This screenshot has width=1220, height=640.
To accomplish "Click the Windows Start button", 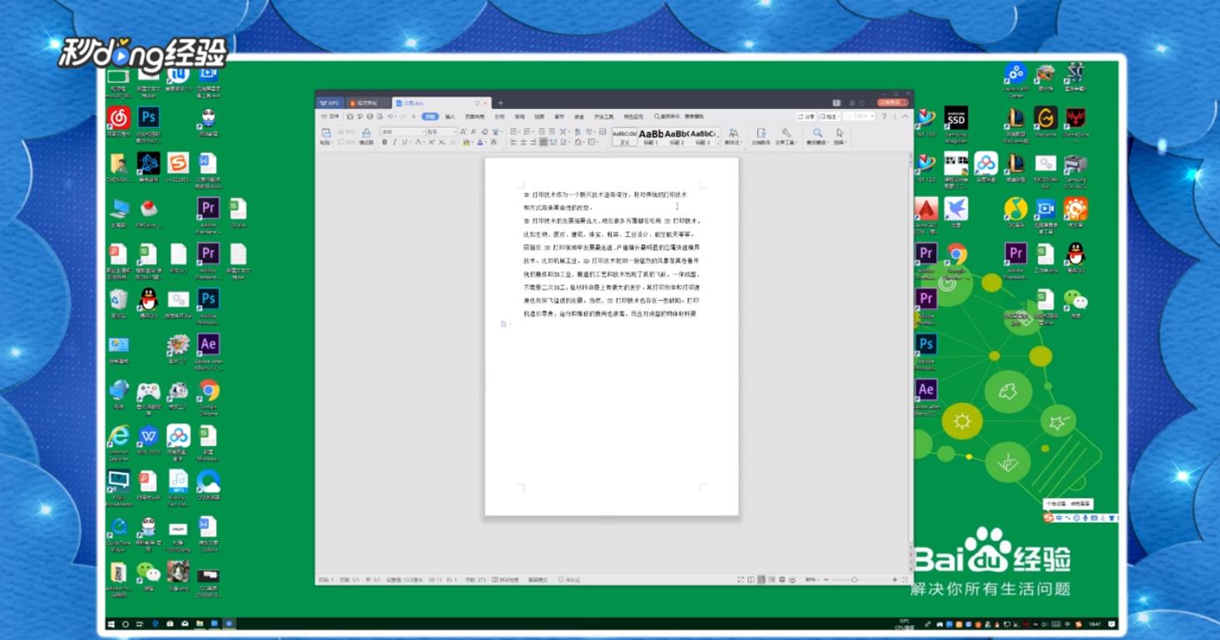I will pos(112,623).
